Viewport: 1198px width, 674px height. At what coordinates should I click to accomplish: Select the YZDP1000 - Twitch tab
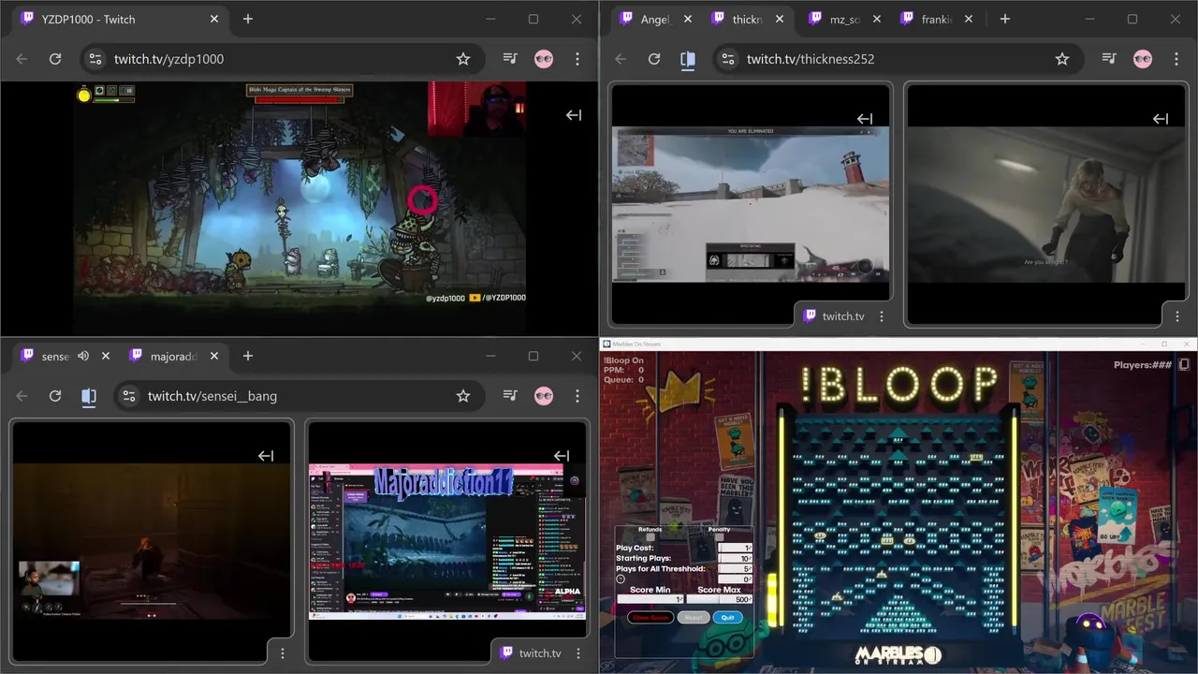(120, 19)
